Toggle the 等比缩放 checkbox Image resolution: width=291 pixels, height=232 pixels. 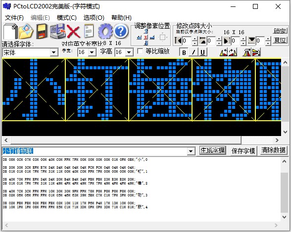point(140,51)
